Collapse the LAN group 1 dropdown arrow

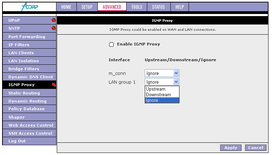176,82
